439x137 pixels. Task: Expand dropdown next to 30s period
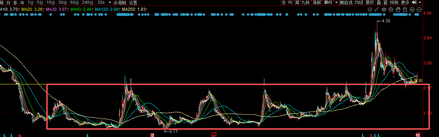click(110, 2)
